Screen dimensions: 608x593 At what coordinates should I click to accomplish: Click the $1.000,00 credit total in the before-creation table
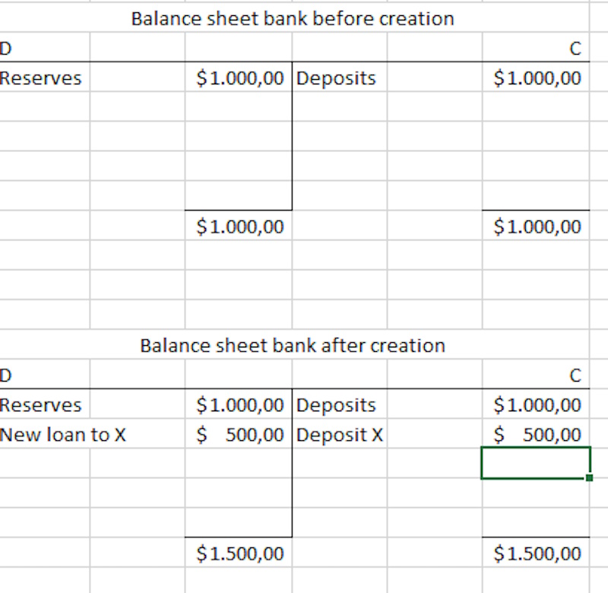click(536, 226)
